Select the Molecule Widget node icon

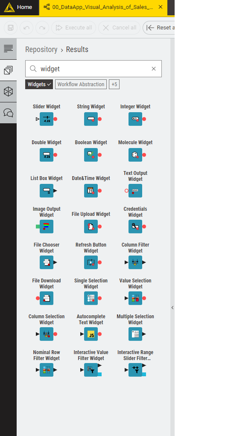(135, 155)
